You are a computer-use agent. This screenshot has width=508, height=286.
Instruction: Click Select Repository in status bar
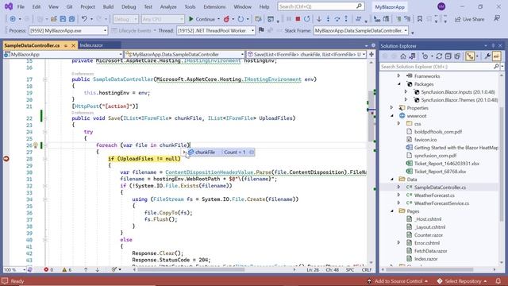coord(462,281)
